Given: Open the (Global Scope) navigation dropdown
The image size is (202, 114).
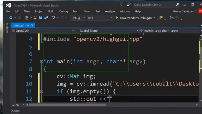Looking at the screenshot, I should (x=107, y=31).
